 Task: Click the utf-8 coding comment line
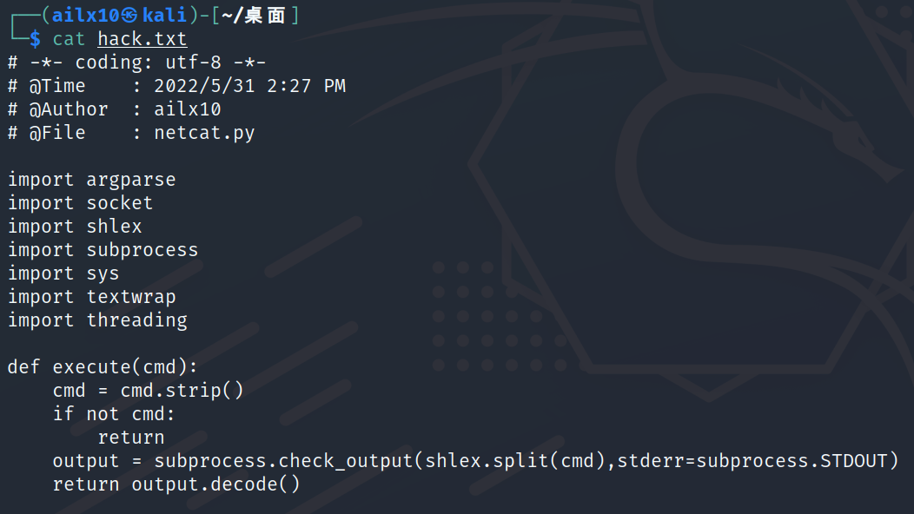(x=136, y=63)
